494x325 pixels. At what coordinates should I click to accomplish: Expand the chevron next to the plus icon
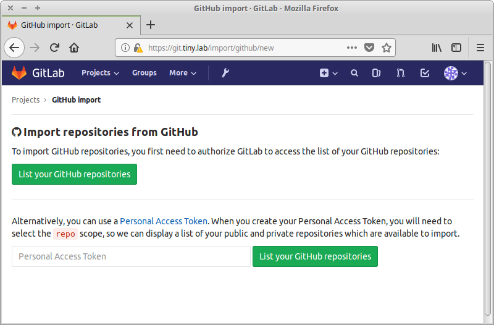click(335, 73)
